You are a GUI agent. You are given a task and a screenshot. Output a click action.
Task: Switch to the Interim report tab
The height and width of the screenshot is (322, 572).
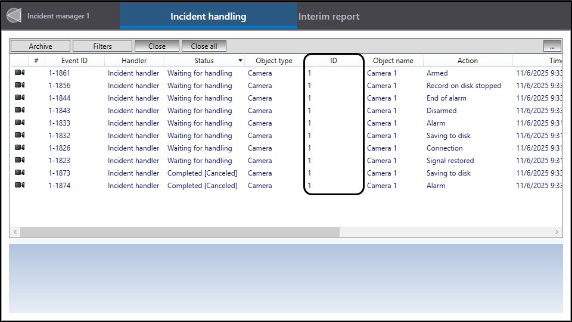pos(329,17)
